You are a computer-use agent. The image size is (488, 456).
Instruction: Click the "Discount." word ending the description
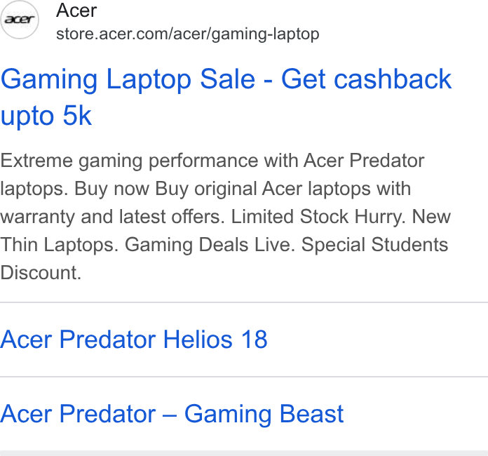tap(41, 272)
